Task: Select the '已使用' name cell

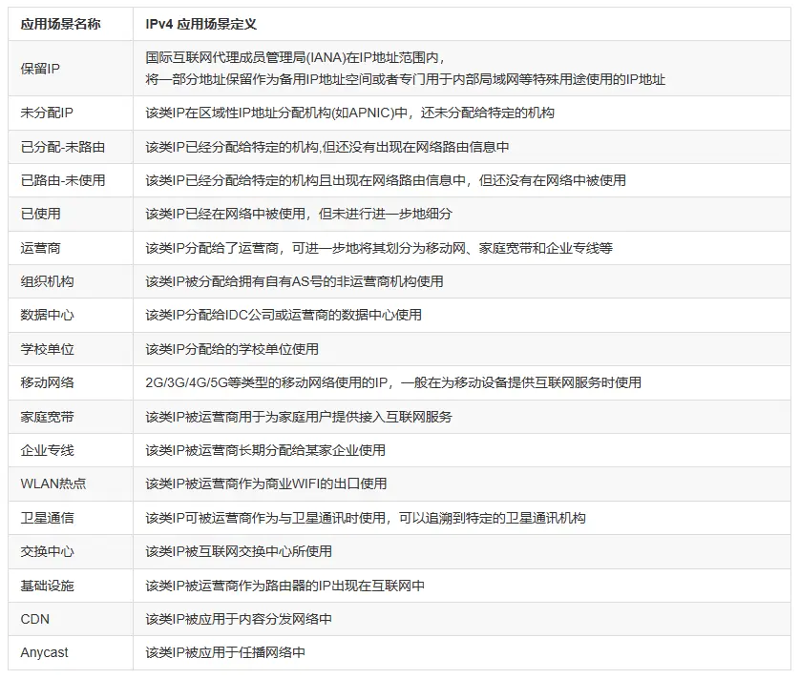Action: pyautogui.click(x=71, y=215)
